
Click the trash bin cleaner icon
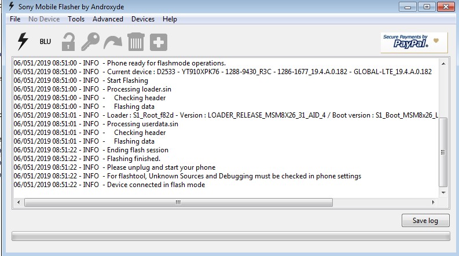pyautogui.click(x=136, y=42)
